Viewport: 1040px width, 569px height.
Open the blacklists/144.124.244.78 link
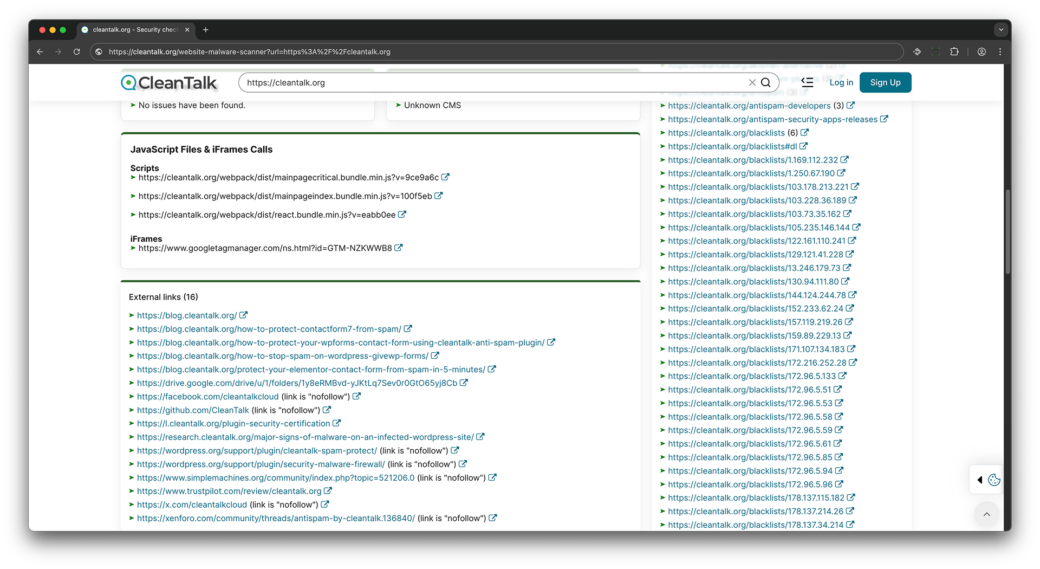[x=757, y=295]
